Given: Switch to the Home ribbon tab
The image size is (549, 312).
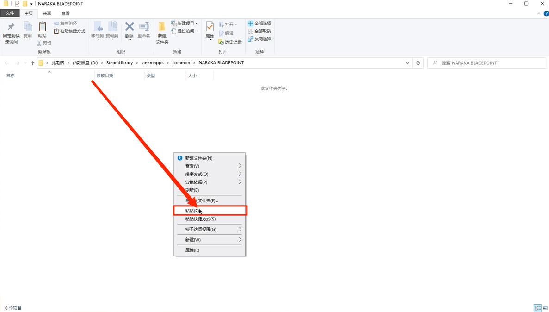Looking at the screenshot, I should click(28, 13).
